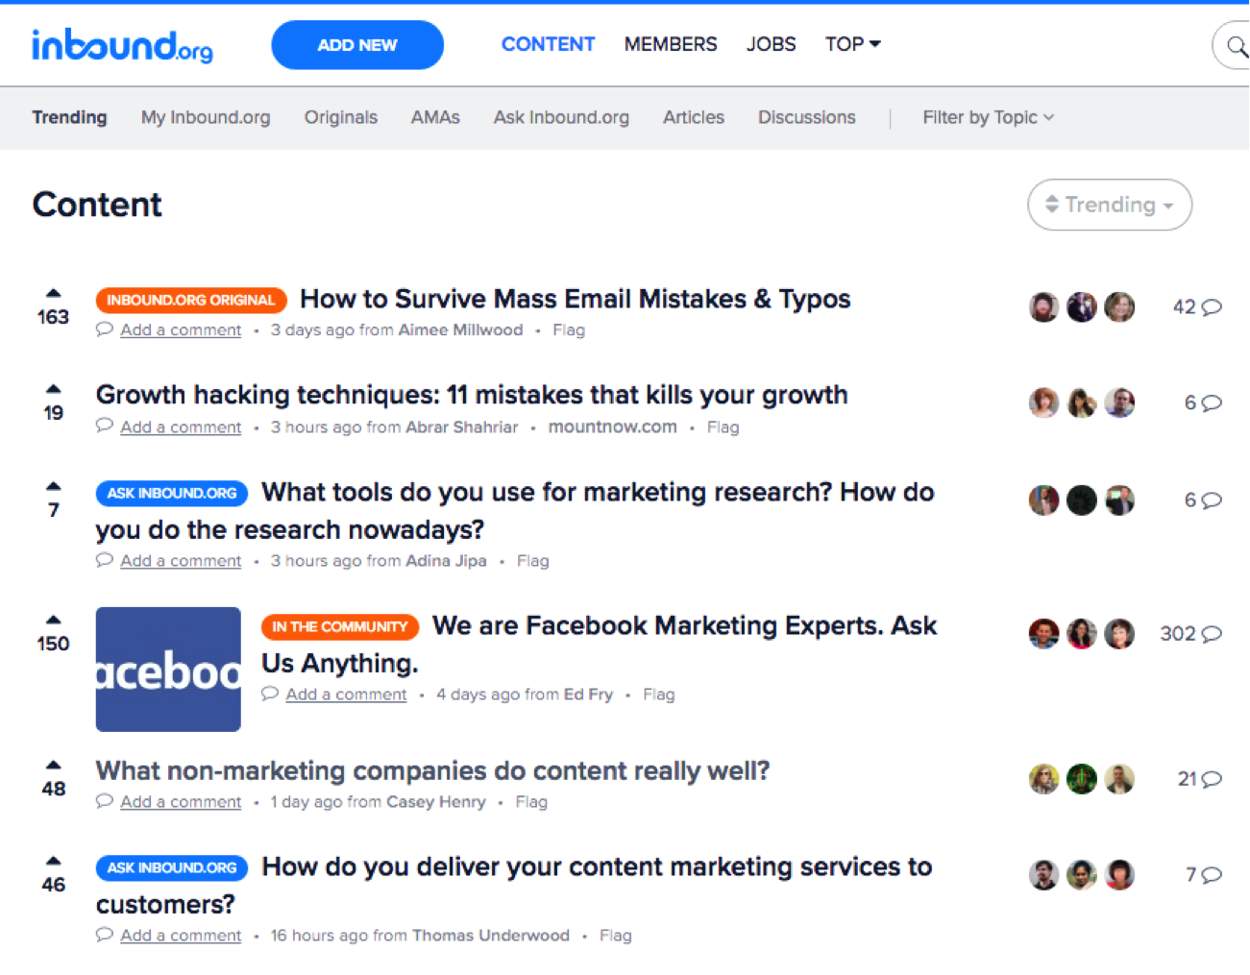Viewport: 1250px width, 975px height.
Task: Click first avatar on Facebook Marketing Experts row
Action: 1043,634
